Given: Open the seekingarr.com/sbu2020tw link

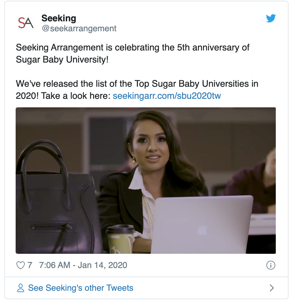Looking at the screenshot, I should [x=167, y=96].
